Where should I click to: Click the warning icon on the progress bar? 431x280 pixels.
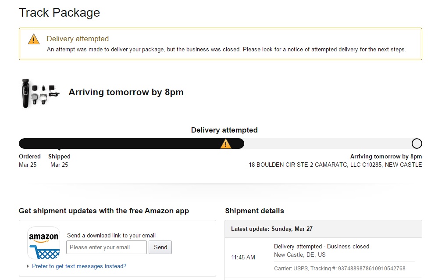point(225,144)
